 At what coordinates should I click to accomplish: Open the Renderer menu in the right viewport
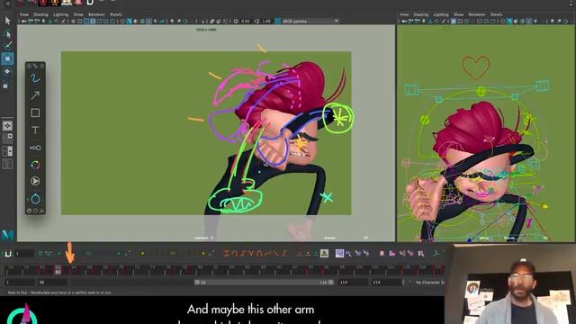[x=477, y=14]
